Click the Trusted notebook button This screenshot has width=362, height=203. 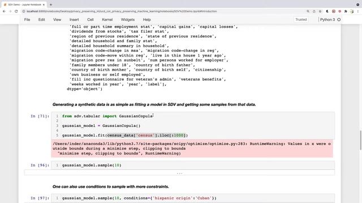click(301, 20)
